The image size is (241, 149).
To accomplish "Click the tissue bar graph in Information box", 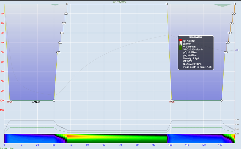I will [180, 44].
